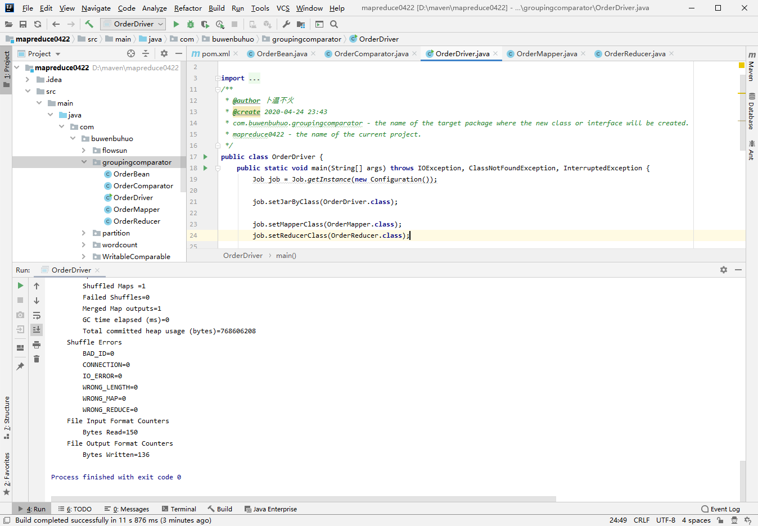Toggle the 1: Project tool window

(x=6, y=70)
